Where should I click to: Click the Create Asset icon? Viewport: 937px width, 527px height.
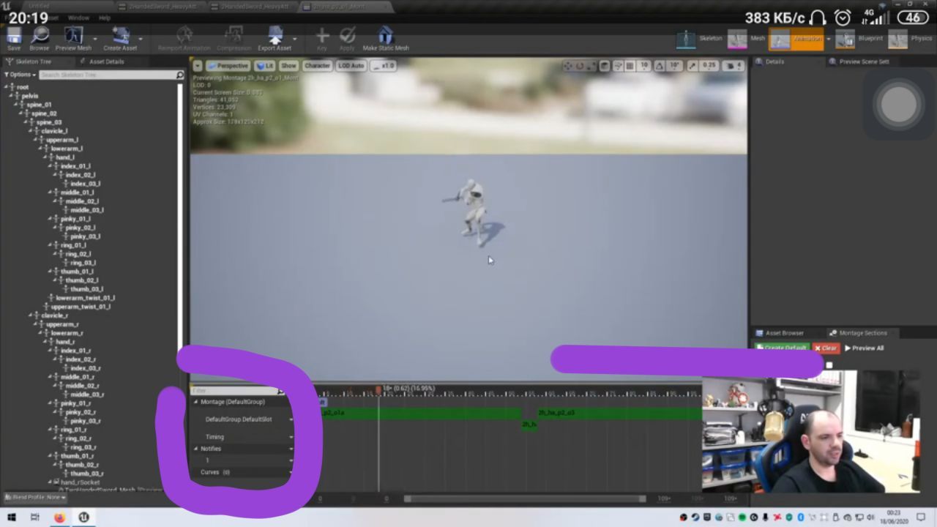(120, 38)
